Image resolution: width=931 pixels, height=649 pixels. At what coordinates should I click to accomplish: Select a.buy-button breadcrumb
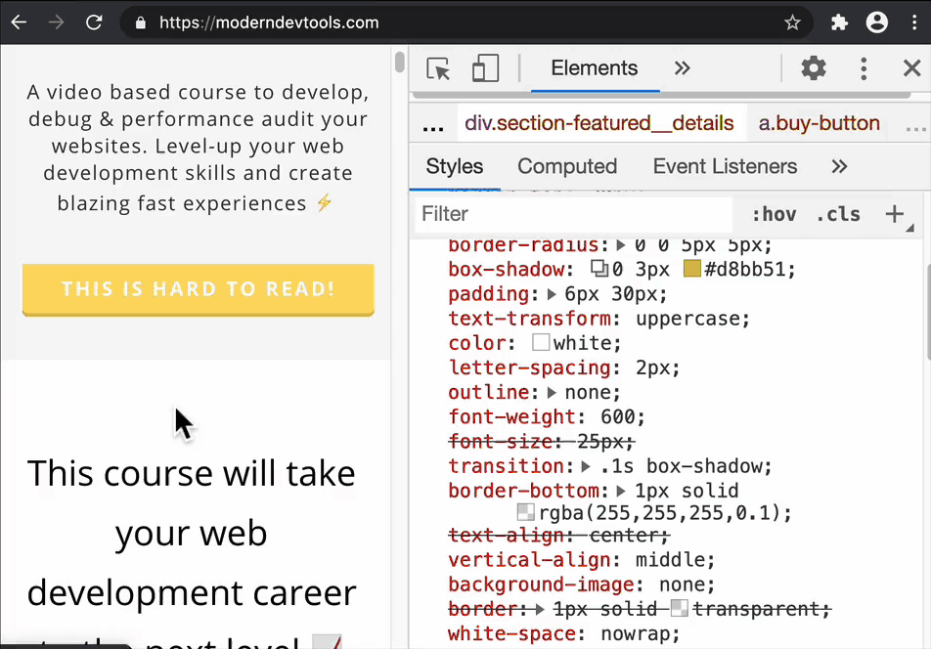[819, 123]
